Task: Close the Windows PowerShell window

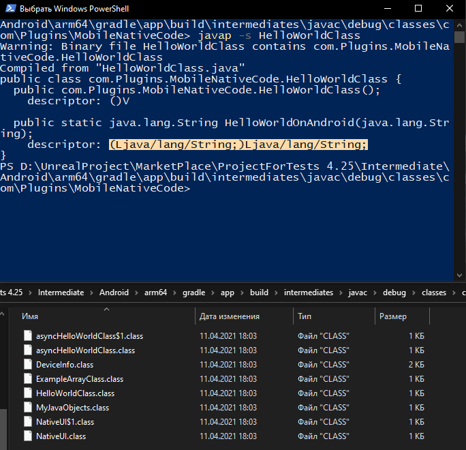Action: tap(450, 8)
